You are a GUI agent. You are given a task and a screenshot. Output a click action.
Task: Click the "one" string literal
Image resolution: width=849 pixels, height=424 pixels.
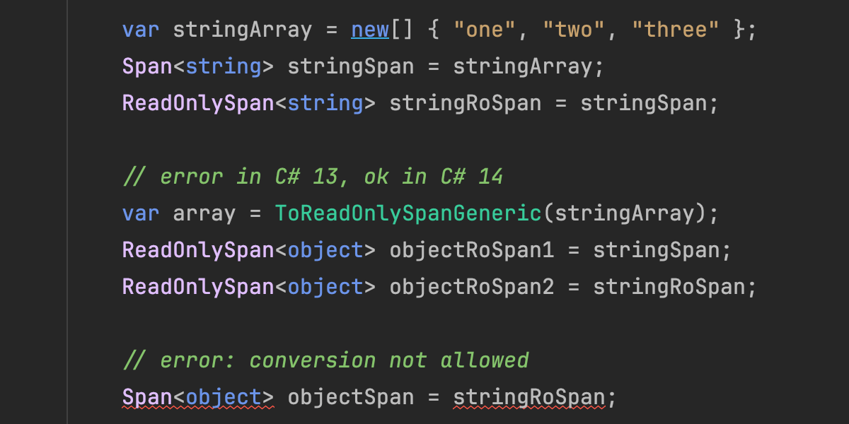point(485,30)
